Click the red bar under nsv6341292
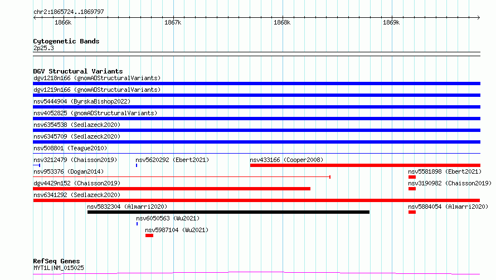 click(x=256, y=200)
